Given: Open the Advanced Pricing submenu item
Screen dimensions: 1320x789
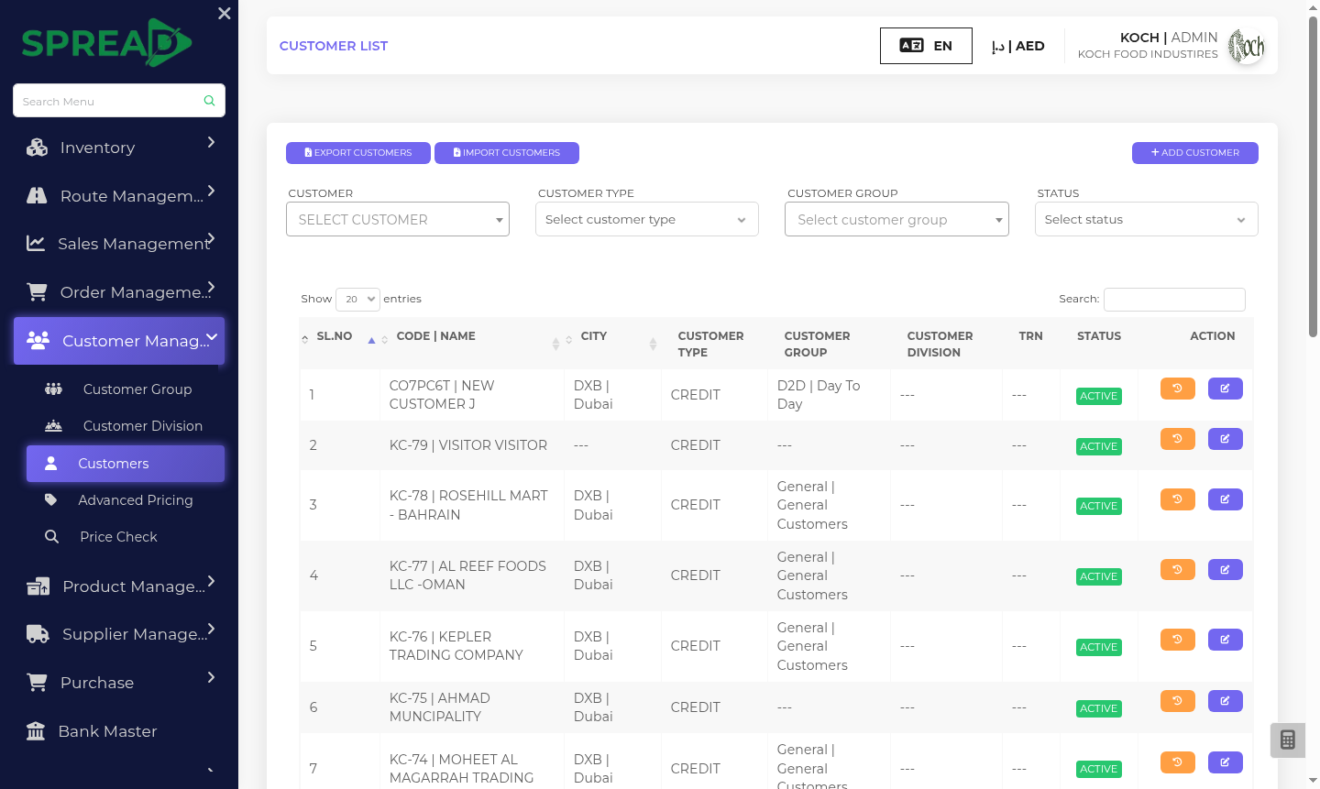Looking at the screenshot, I should click(126, 500).
